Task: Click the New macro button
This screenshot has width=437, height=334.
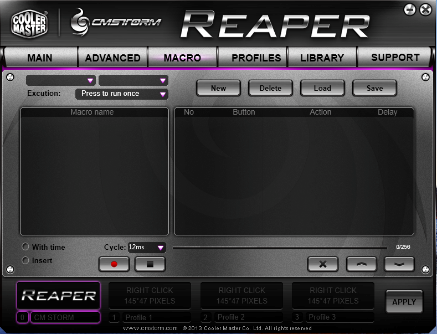Action: coord(218,88)
